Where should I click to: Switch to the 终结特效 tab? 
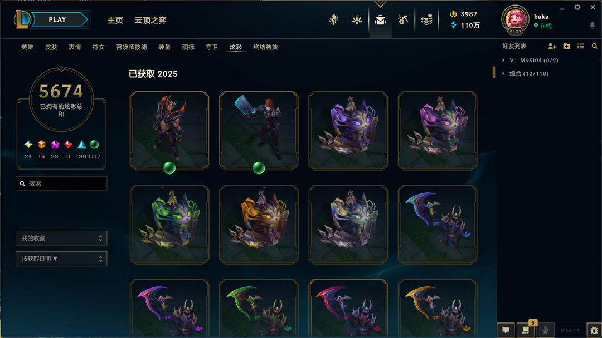click(x=265, y=47)
